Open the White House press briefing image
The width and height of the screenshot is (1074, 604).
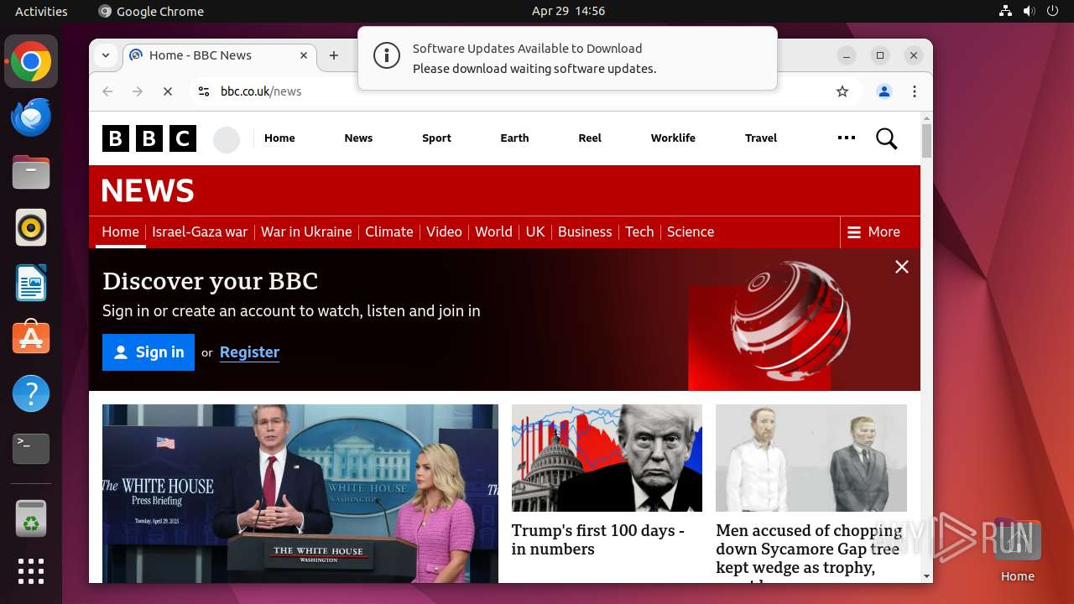click(300, 493)
